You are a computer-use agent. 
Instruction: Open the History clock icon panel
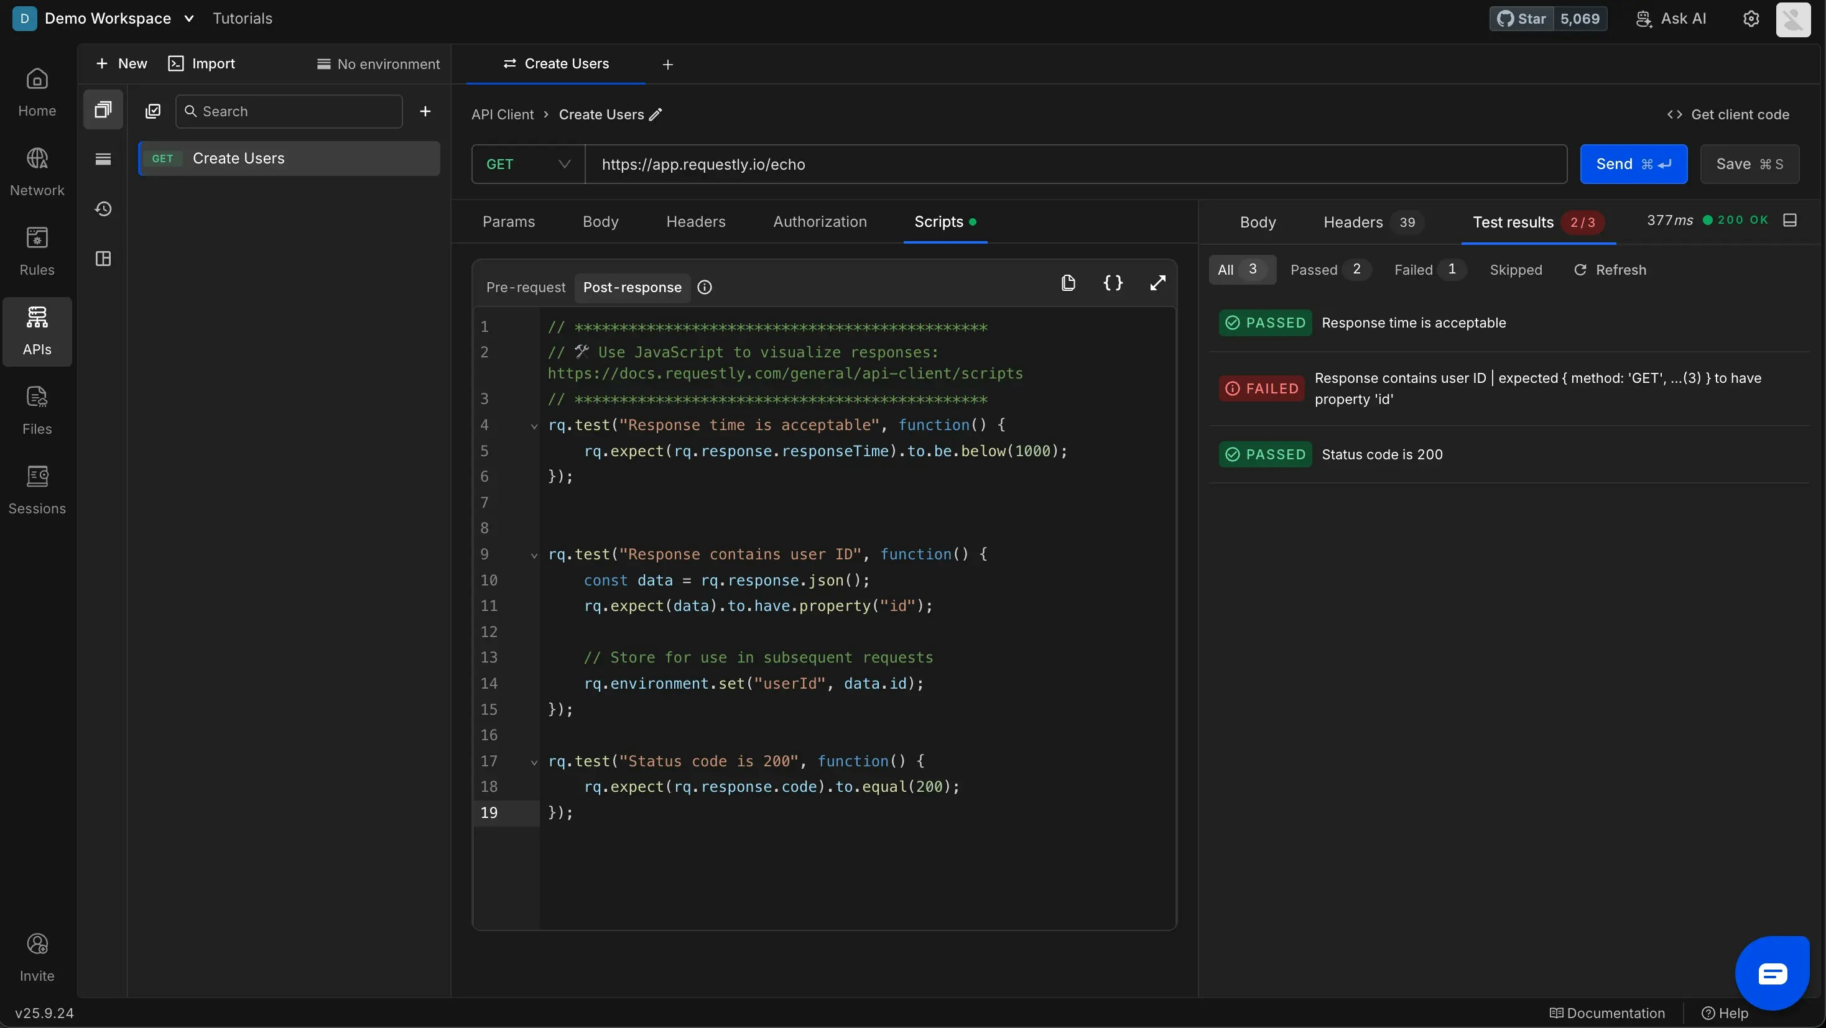click(103, 209)
